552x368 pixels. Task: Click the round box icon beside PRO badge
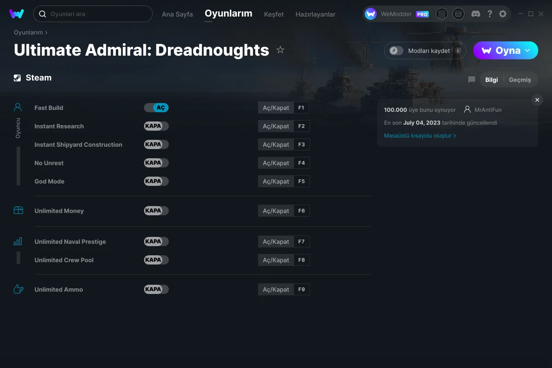pos(458,14)
